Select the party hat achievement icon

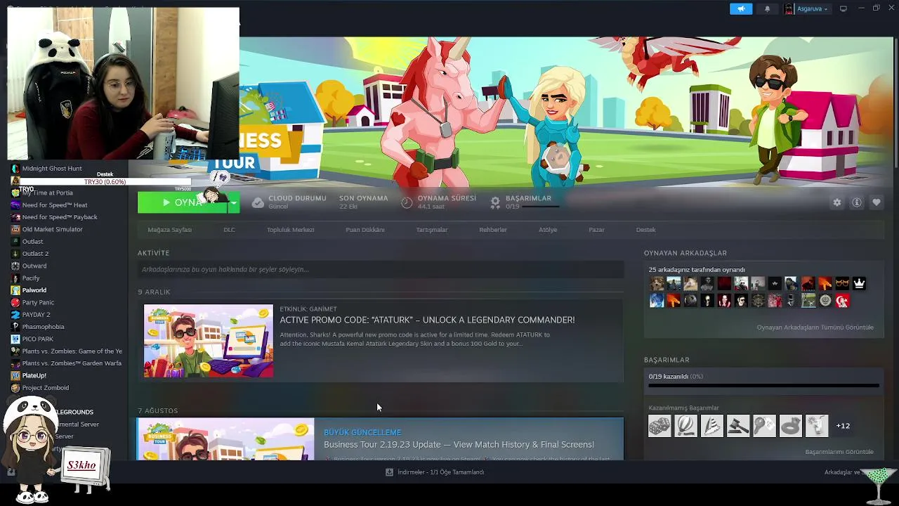coord(711,426)
